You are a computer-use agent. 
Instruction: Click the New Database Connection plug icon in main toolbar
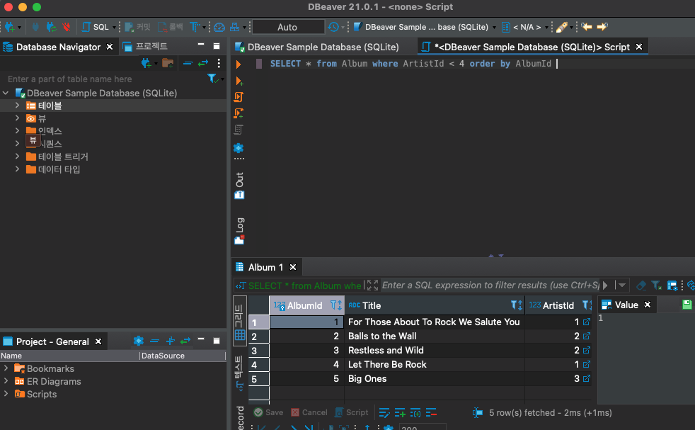click(9, 27)
